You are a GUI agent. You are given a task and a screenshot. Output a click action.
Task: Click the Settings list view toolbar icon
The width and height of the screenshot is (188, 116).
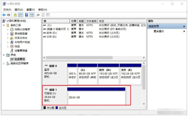click(48, 15)
